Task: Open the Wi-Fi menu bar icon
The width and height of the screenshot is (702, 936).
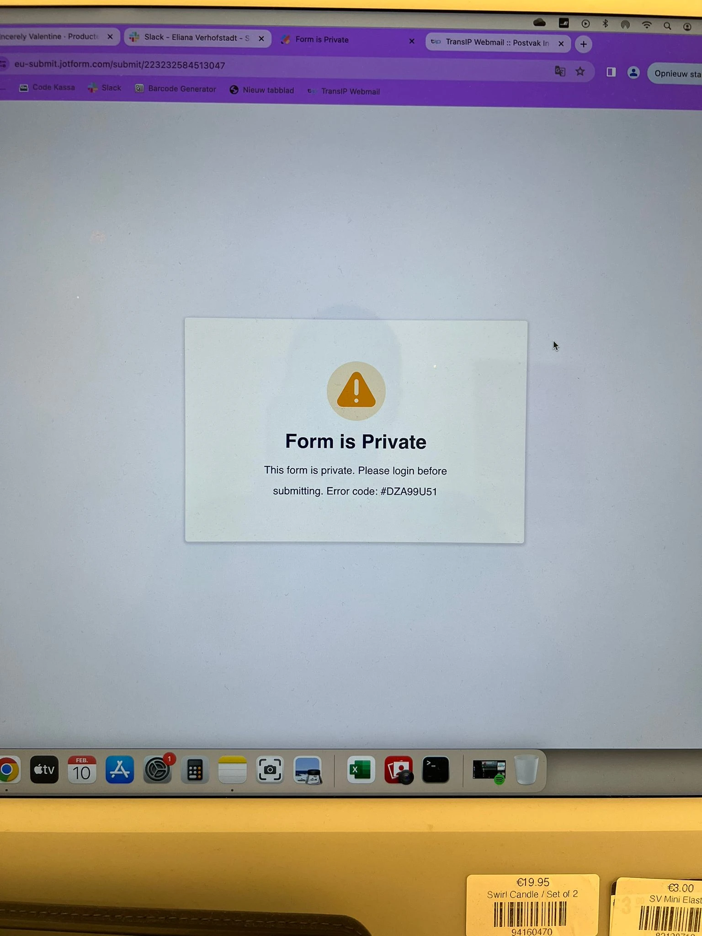Action: (x=646, y=25)
